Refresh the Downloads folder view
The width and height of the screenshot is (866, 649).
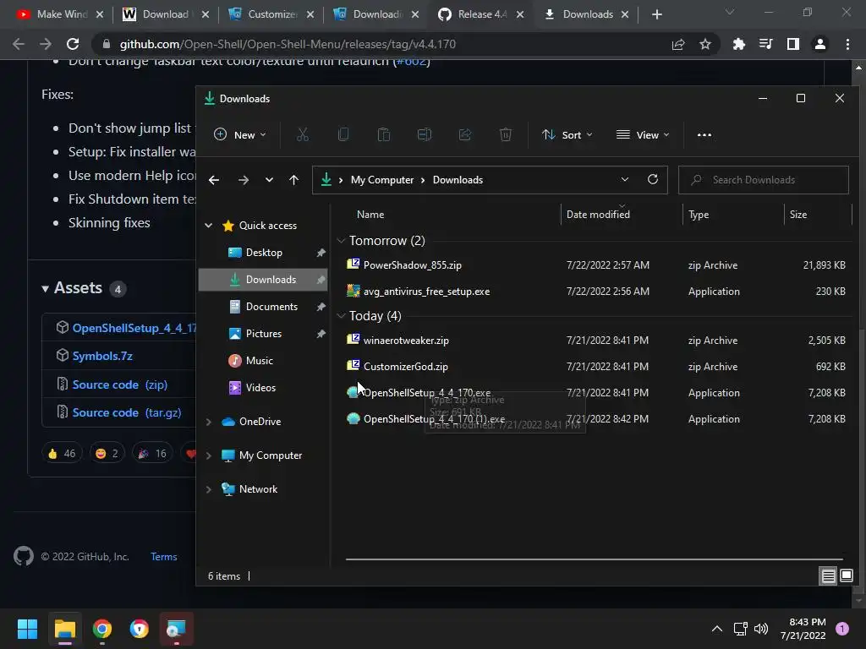coord(653,179)
